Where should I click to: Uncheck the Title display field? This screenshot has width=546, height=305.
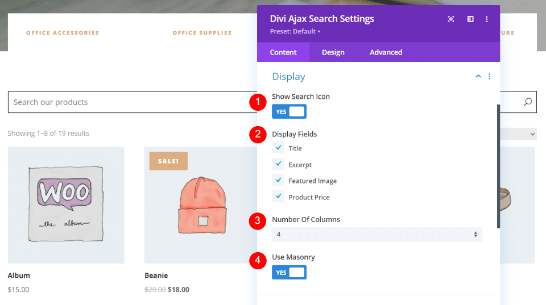pos(279,148)
